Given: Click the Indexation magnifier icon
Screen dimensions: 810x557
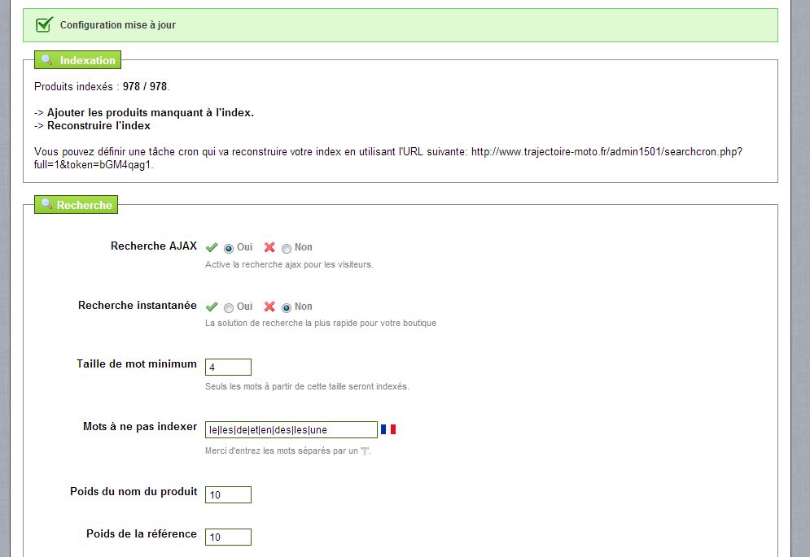Looking at the screenshot, I should (47, 59).
